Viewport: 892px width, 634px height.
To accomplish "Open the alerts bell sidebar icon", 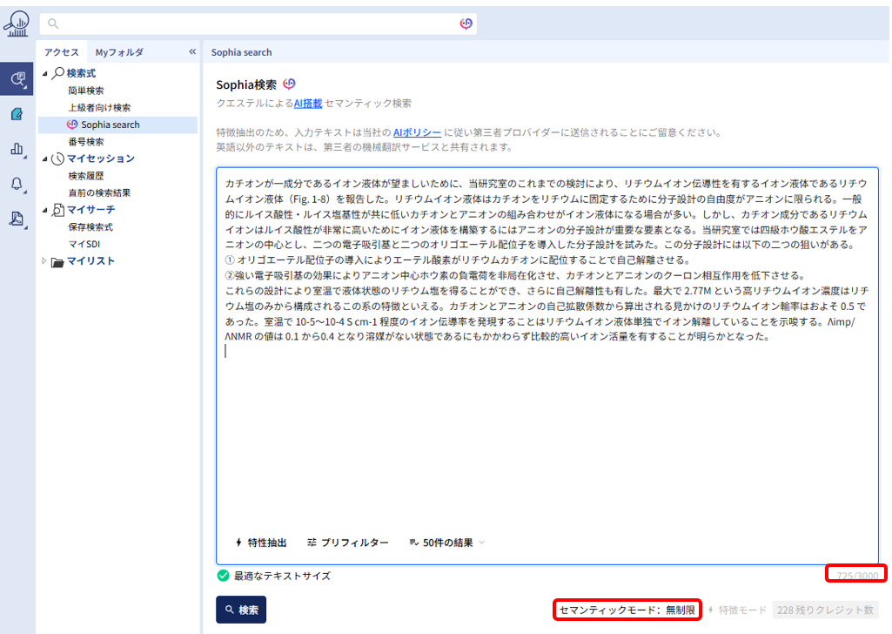I will coord(17,184).
